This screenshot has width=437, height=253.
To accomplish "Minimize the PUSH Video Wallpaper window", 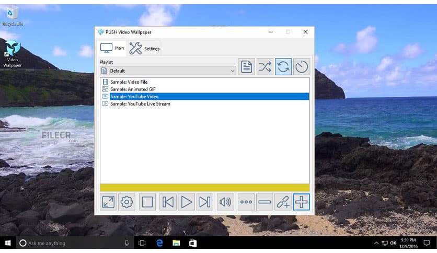I will (x=271, y=32).
